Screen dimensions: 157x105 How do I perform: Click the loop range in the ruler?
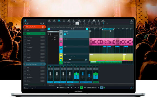(x=108, y=29)
